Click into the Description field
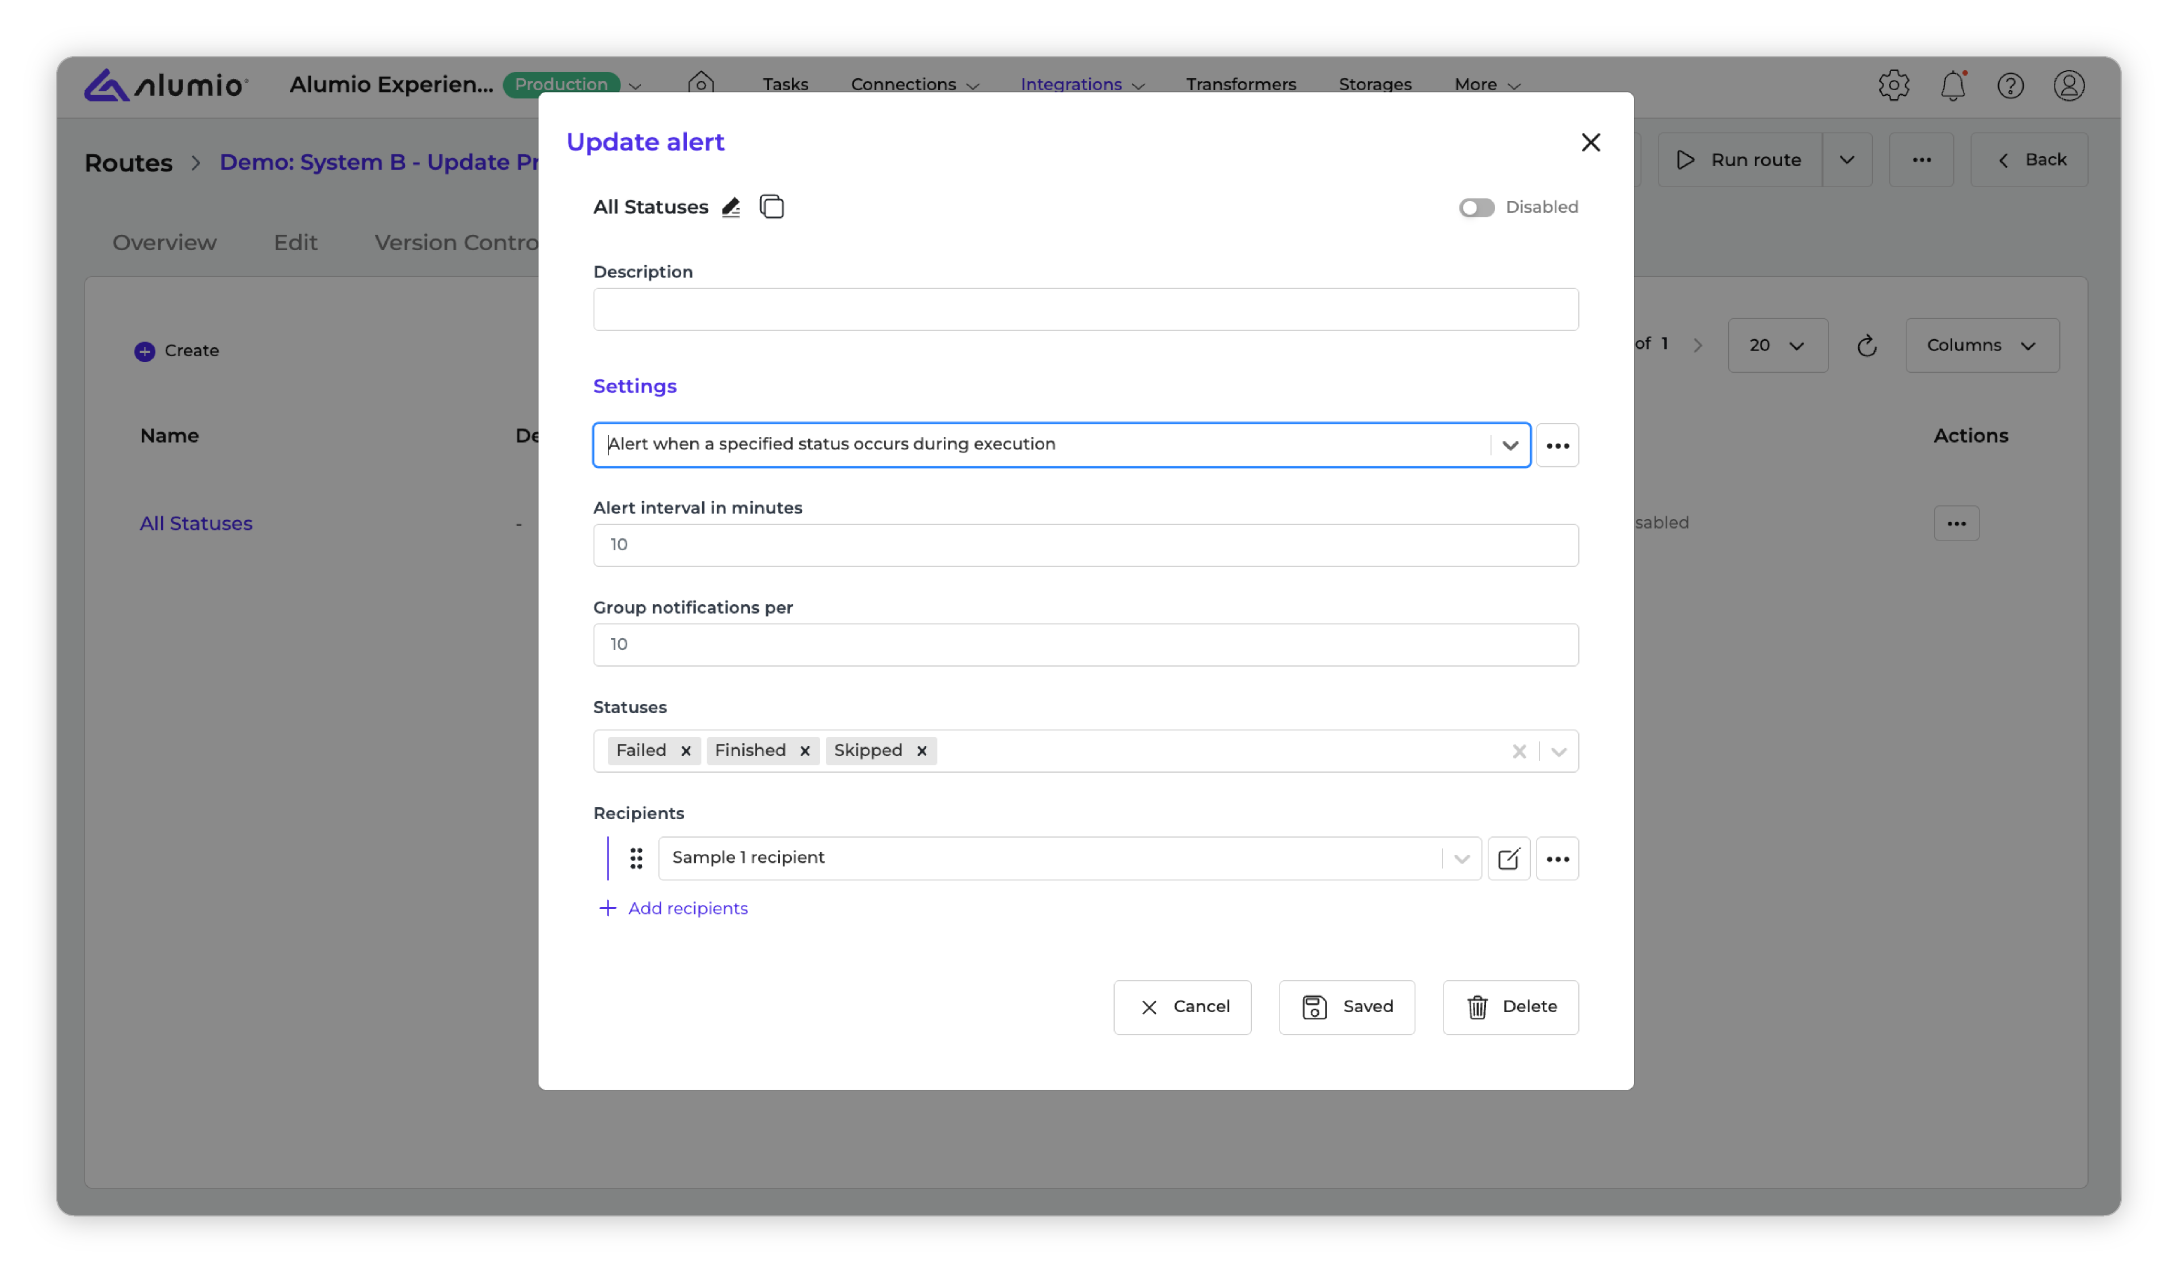This screenshot has width=2178, height=1273. click(1084, 309)
